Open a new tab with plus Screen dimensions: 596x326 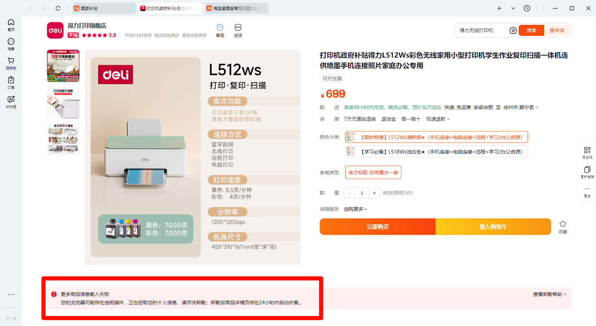(499, 8)
